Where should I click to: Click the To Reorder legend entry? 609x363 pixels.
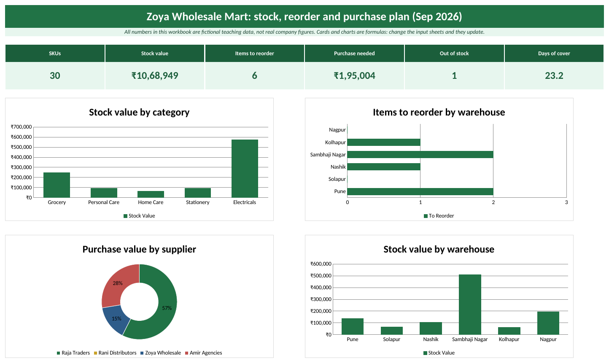tap(439, 216)
